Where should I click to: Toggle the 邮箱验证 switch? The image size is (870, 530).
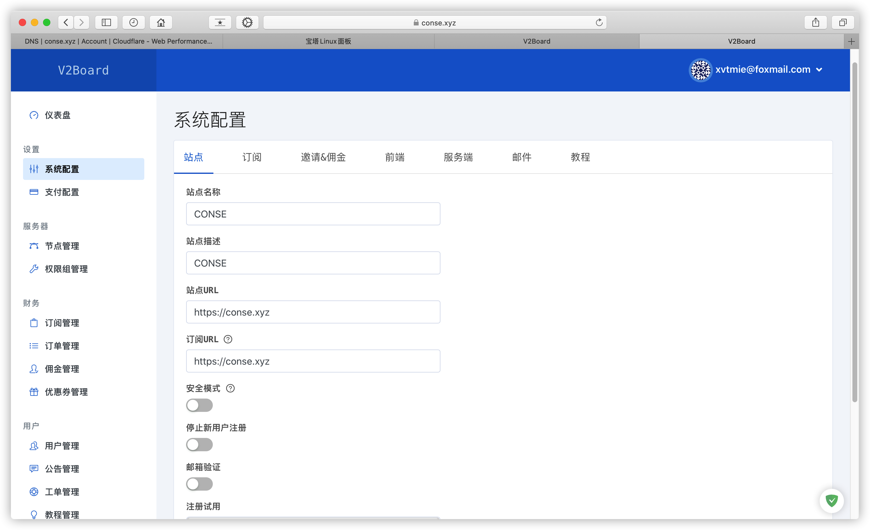point(199,484)
